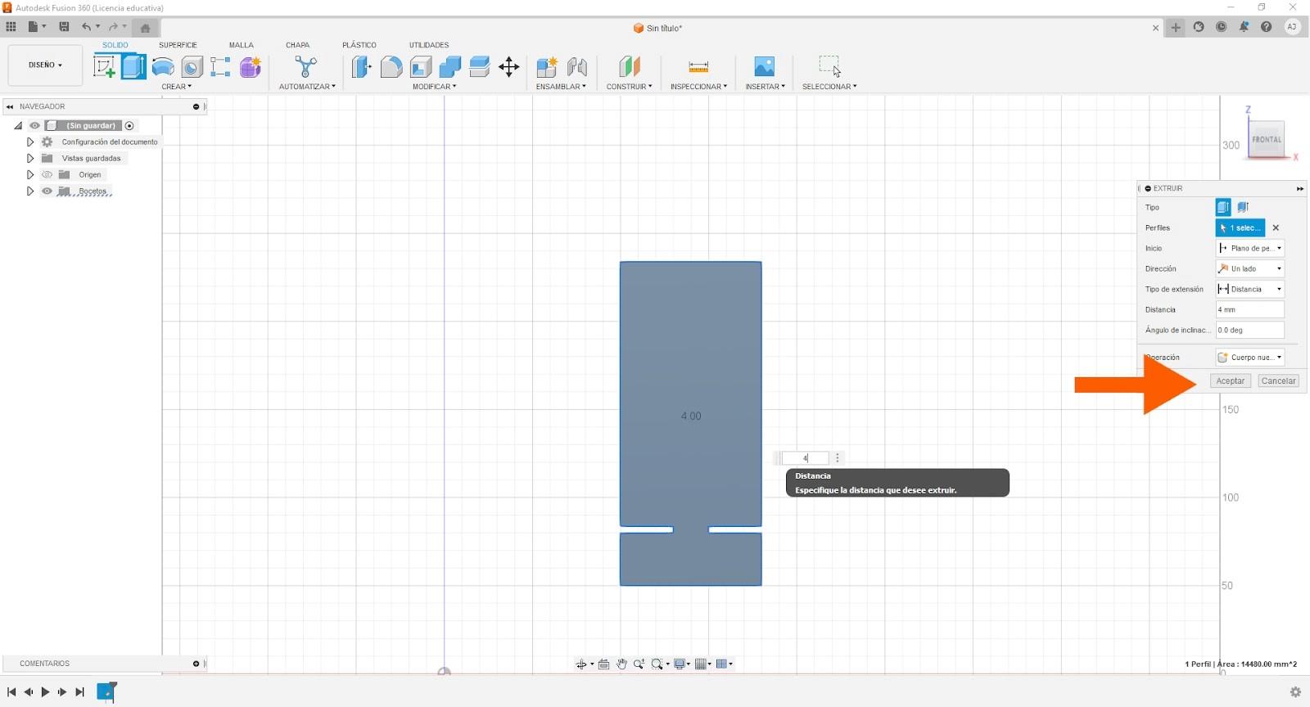Expand Configuración del documento node
Screen dimensions: 1310x707
click(x=30, y=142)
